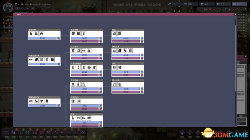The height and width of the screenshot is (140, 250).
Task: Toggle the power overlay view icon
Action: coord(214,9)
